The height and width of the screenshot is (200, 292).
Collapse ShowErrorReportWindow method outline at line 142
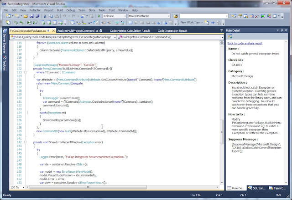point(26,142)
